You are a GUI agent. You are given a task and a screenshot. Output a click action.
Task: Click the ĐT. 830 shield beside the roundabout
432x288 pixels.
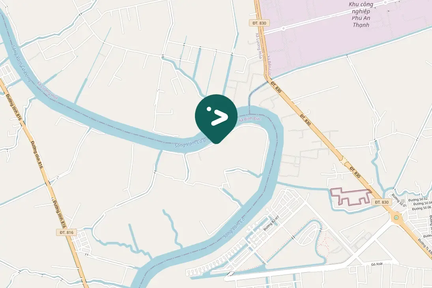[382, 202]
